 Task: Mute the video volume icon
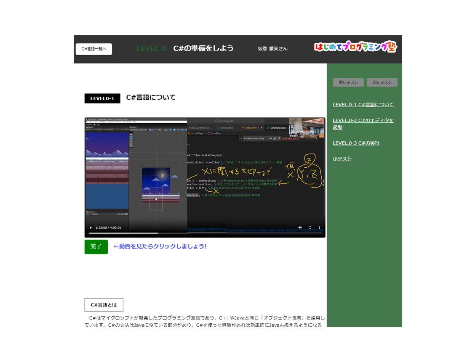(x=300, y=227)
